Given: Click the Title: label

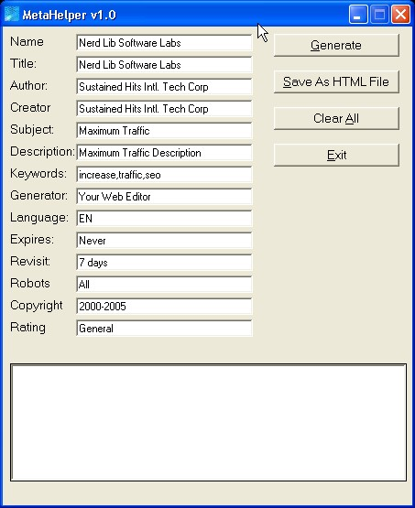Looking at the screenshot, I should coord(23,63).
